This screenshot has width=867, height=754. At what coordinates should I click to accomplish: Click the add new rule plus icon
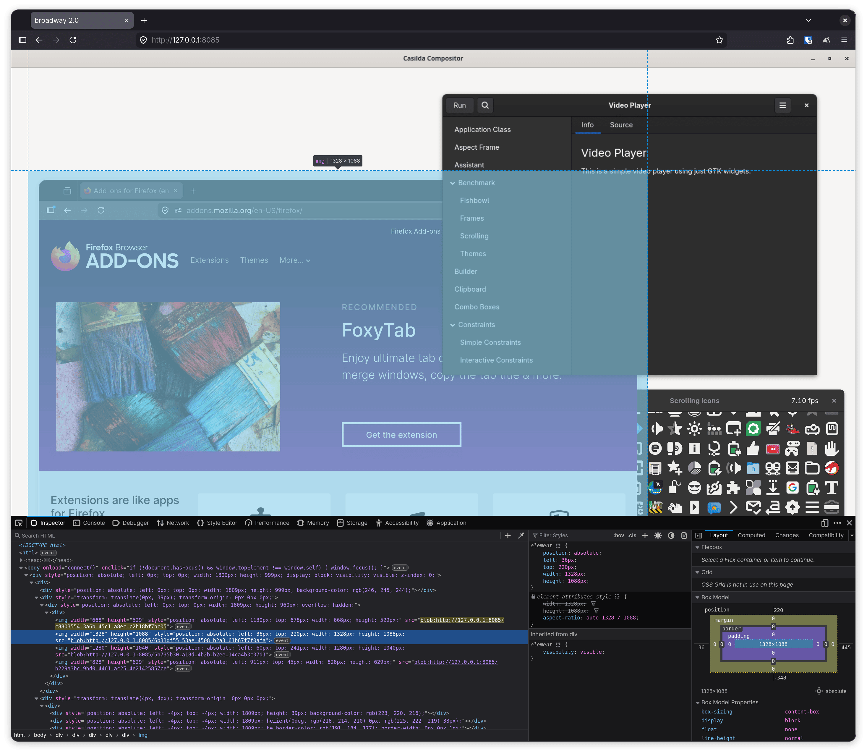(645, 535)
